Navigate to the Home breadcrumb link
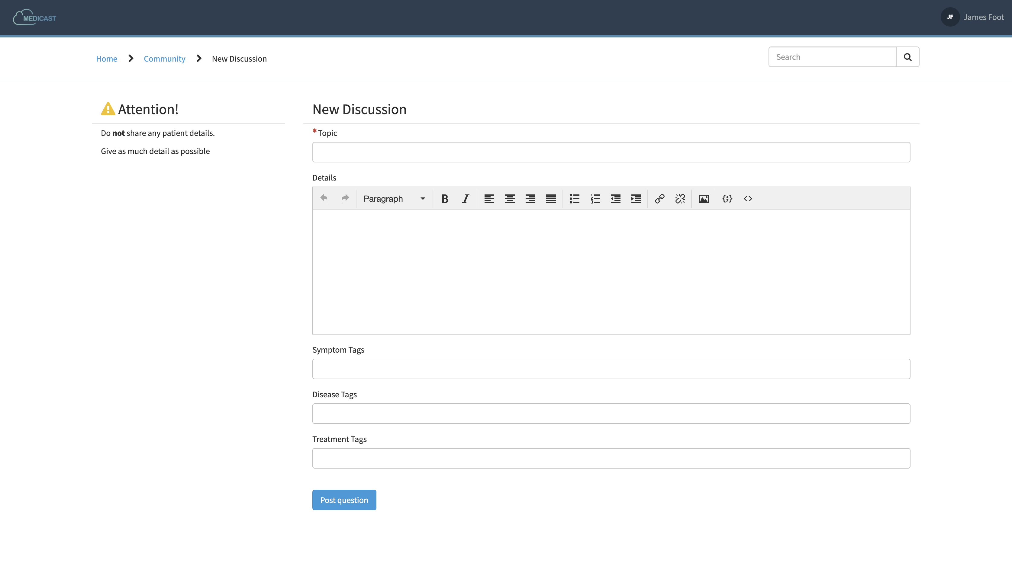 [x=106, y=59]
